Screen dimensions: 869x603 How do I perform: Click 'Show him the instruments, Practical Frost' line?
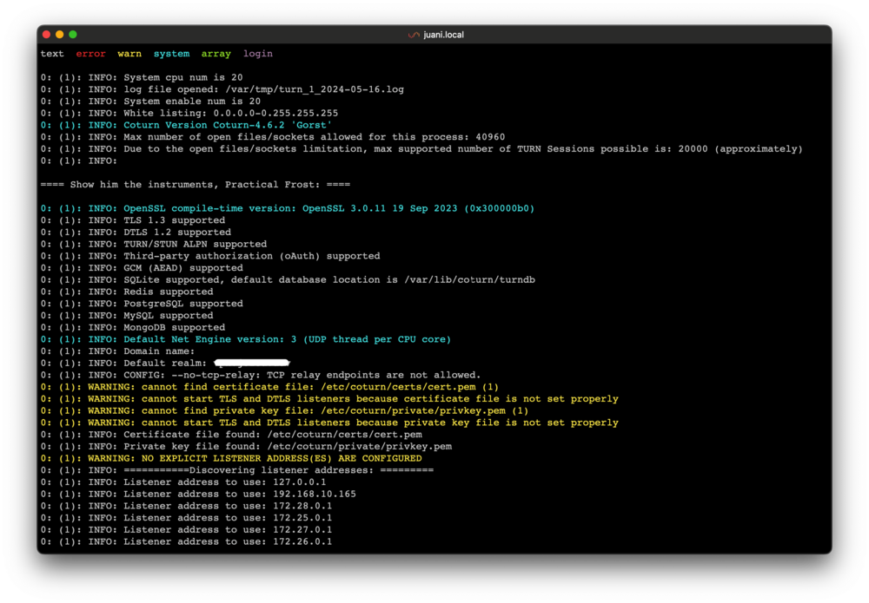tap(195, 185)
